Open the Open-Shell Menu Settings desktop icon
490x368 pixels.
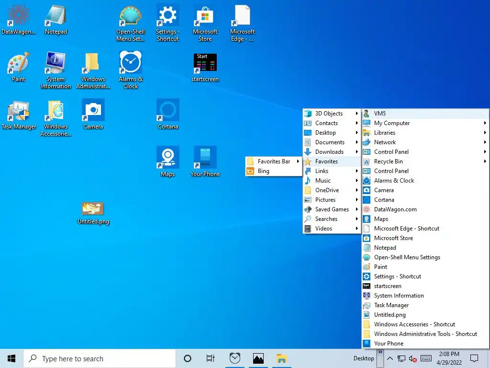tap(131, 23)
